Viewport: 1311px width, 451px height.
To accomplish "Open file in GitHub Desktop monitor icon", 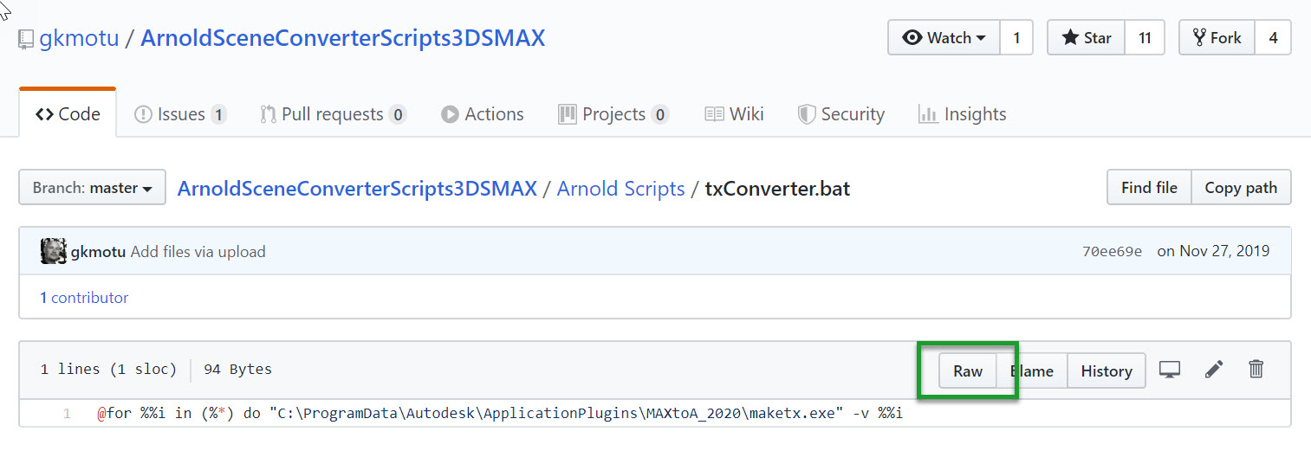I will (x=1170, y=370).
